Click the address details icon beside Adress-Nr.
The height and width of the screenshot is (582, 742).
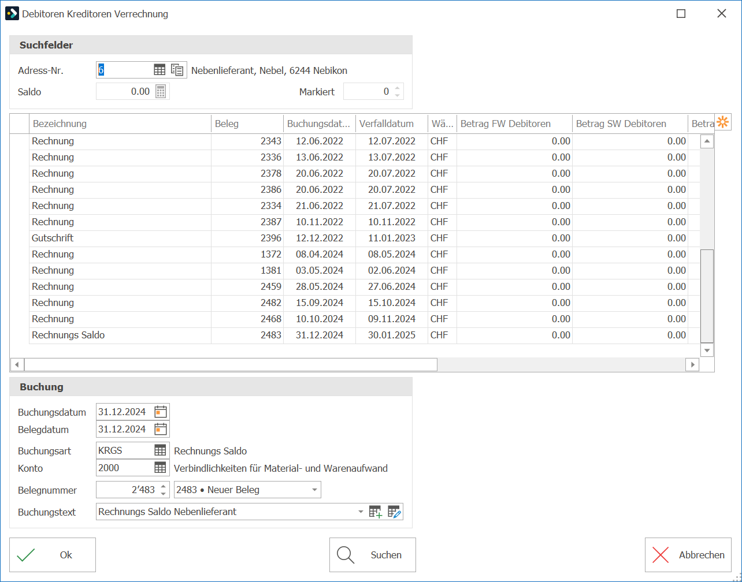click(x=177, y=70)
